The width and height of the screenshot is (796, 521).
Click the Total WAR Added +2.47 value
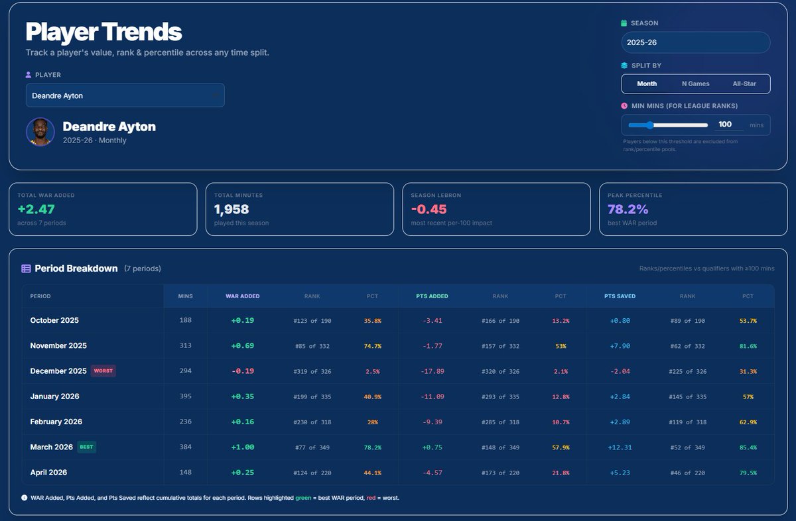[36, 209]
